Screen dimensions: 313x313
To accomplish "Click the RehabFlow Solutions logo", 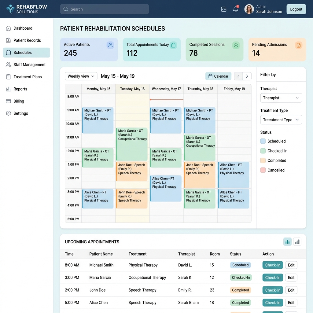I will pyautogui.click(x=26, y=9).
